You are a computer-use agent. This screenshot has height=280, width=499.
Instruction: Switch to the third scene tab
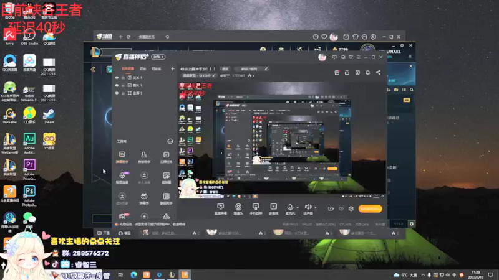[x=157, y=68]
